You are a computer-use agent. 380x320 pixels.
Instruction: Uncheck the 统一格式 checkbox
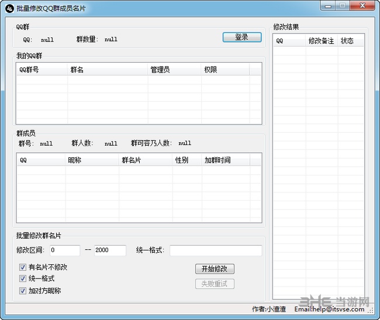[x=23, y=279]
